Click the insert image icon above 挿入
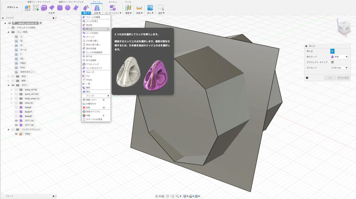356x199 pixels. click(150, 8)
